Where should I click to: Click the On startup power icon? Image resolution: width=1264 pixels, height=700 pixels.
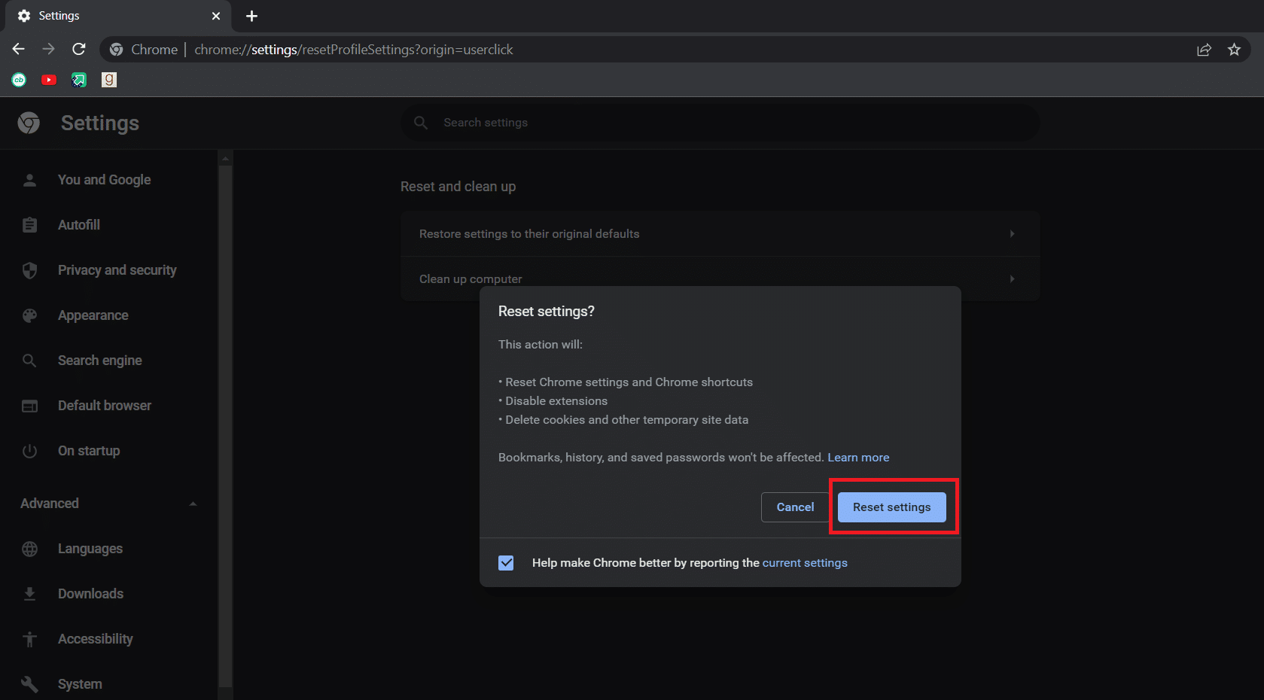(x=29, y=451)
